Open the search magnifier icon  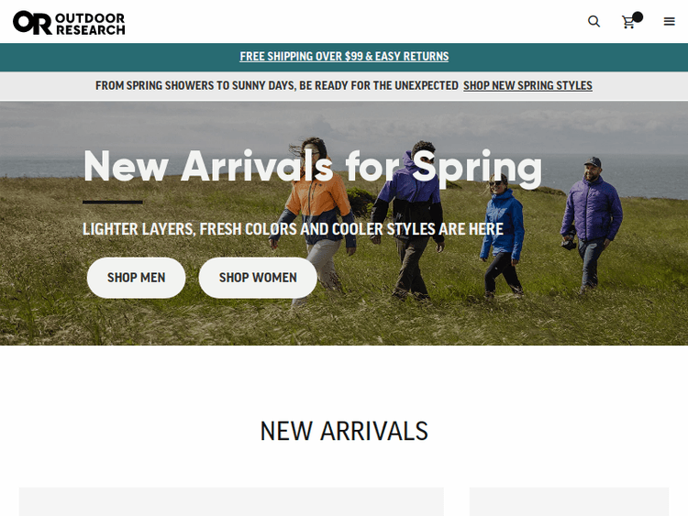tap(594, 21)
